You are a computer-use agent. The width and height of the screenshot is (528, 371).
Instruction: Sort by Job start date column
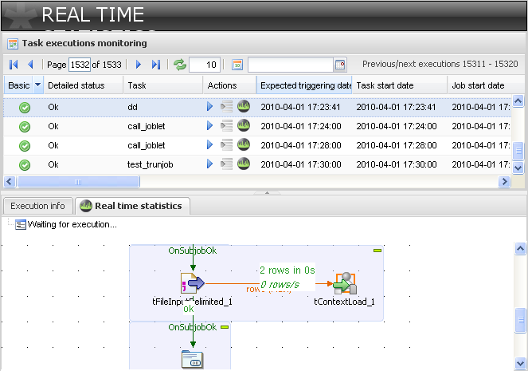[x=479, y=85]
